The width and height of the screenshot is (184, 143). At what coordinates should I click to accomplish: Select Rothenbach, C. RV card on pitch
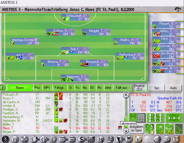pyautogui.click(x=130, y=56)
